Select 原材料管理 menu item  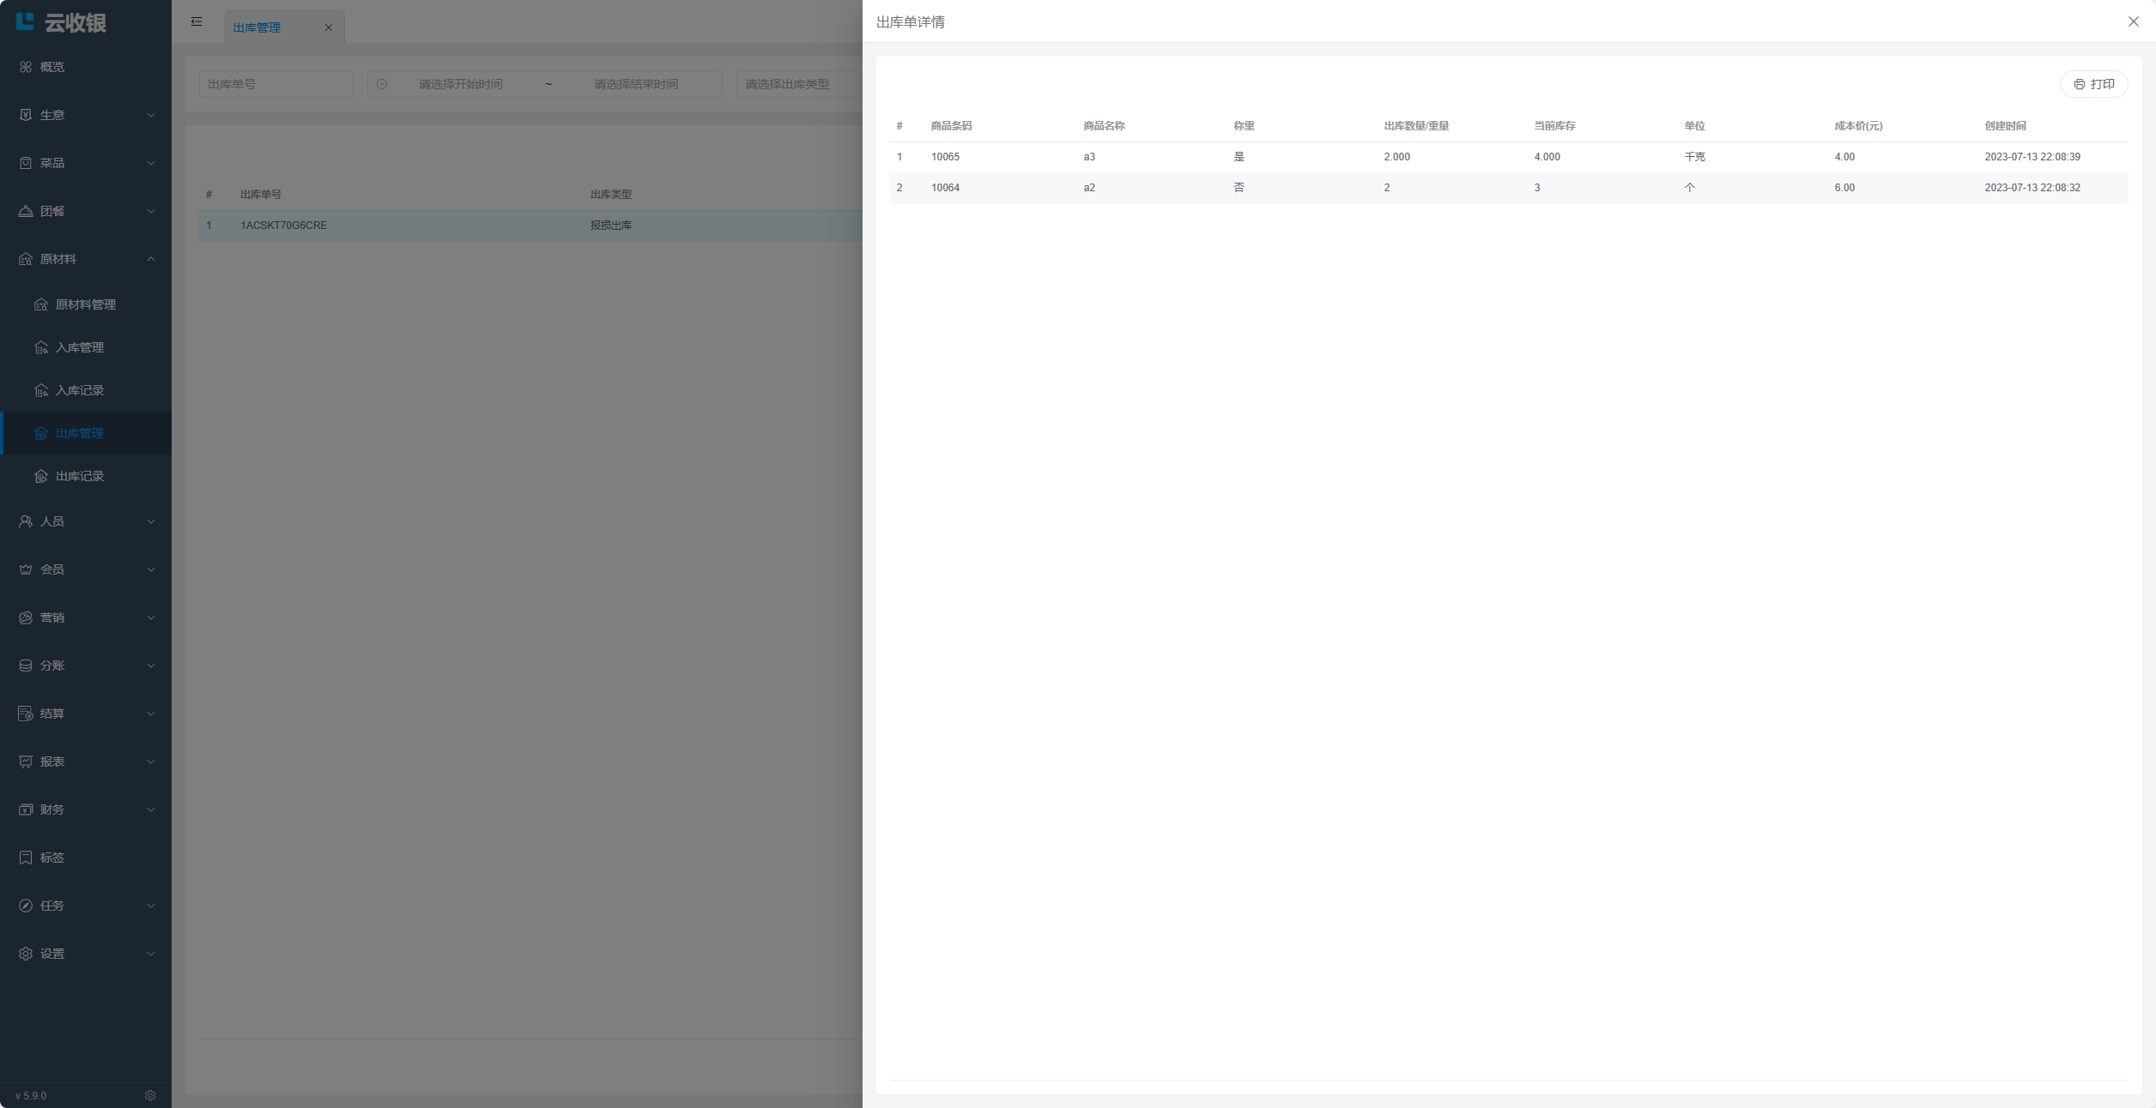(x=85, y=304)
